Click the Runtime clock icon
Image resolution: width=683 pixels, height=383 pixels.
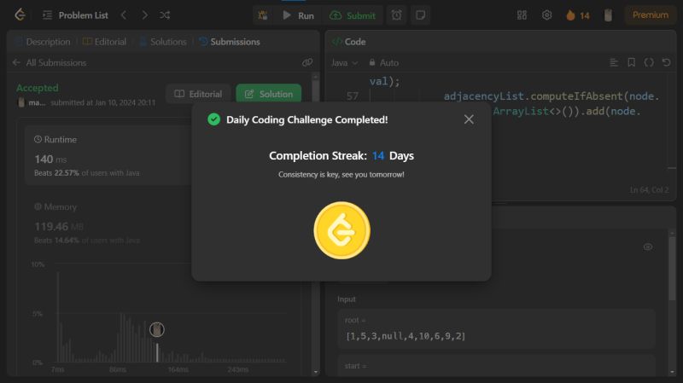coord(38,139)
